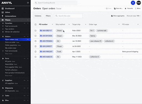Click the Favorite star icon
This screenshot has height=104, width=142.
(125, 9)
